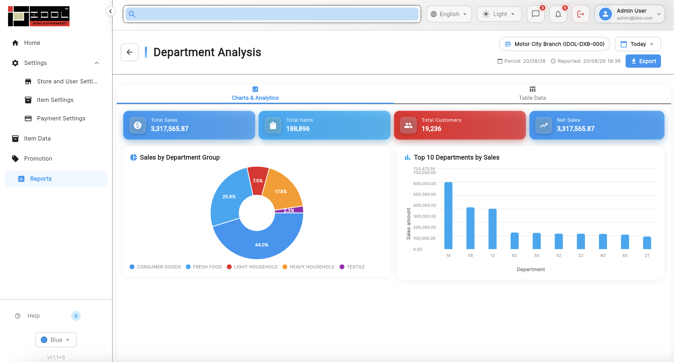Open the notifications bell
Screen dimensions: 674x362
(558, 14)
